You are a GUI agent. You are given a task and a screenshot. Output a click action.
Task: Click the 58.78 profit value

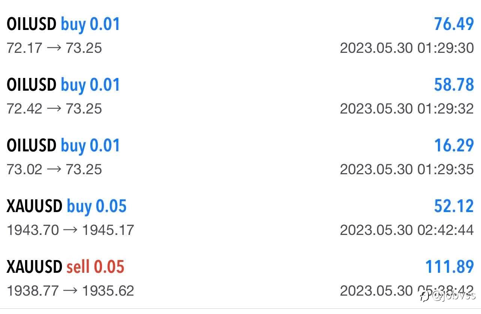[x=454, y=85]
